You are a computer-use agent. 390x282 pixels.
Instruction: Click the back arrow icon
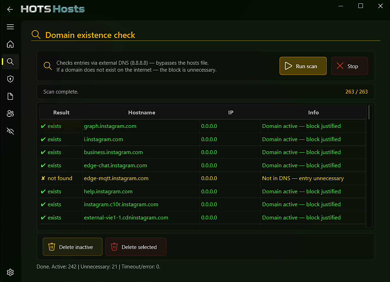click(10, 9)
